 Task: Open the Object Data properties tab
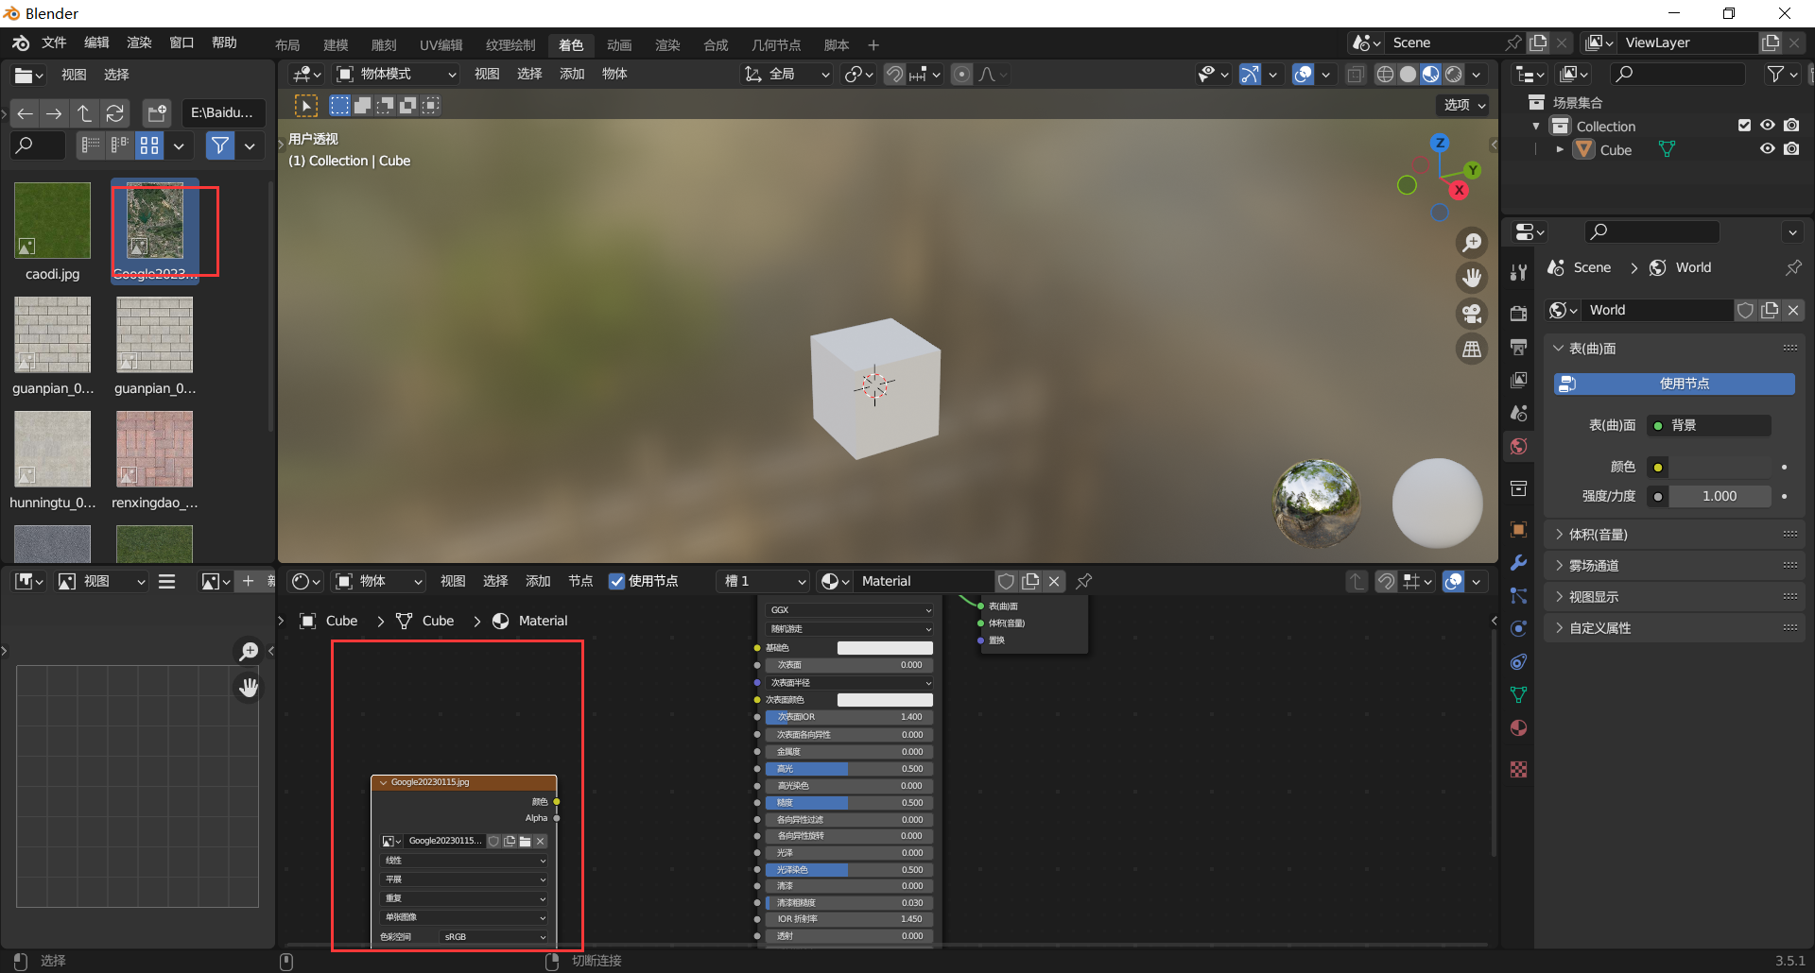[x=1518, y=694]
